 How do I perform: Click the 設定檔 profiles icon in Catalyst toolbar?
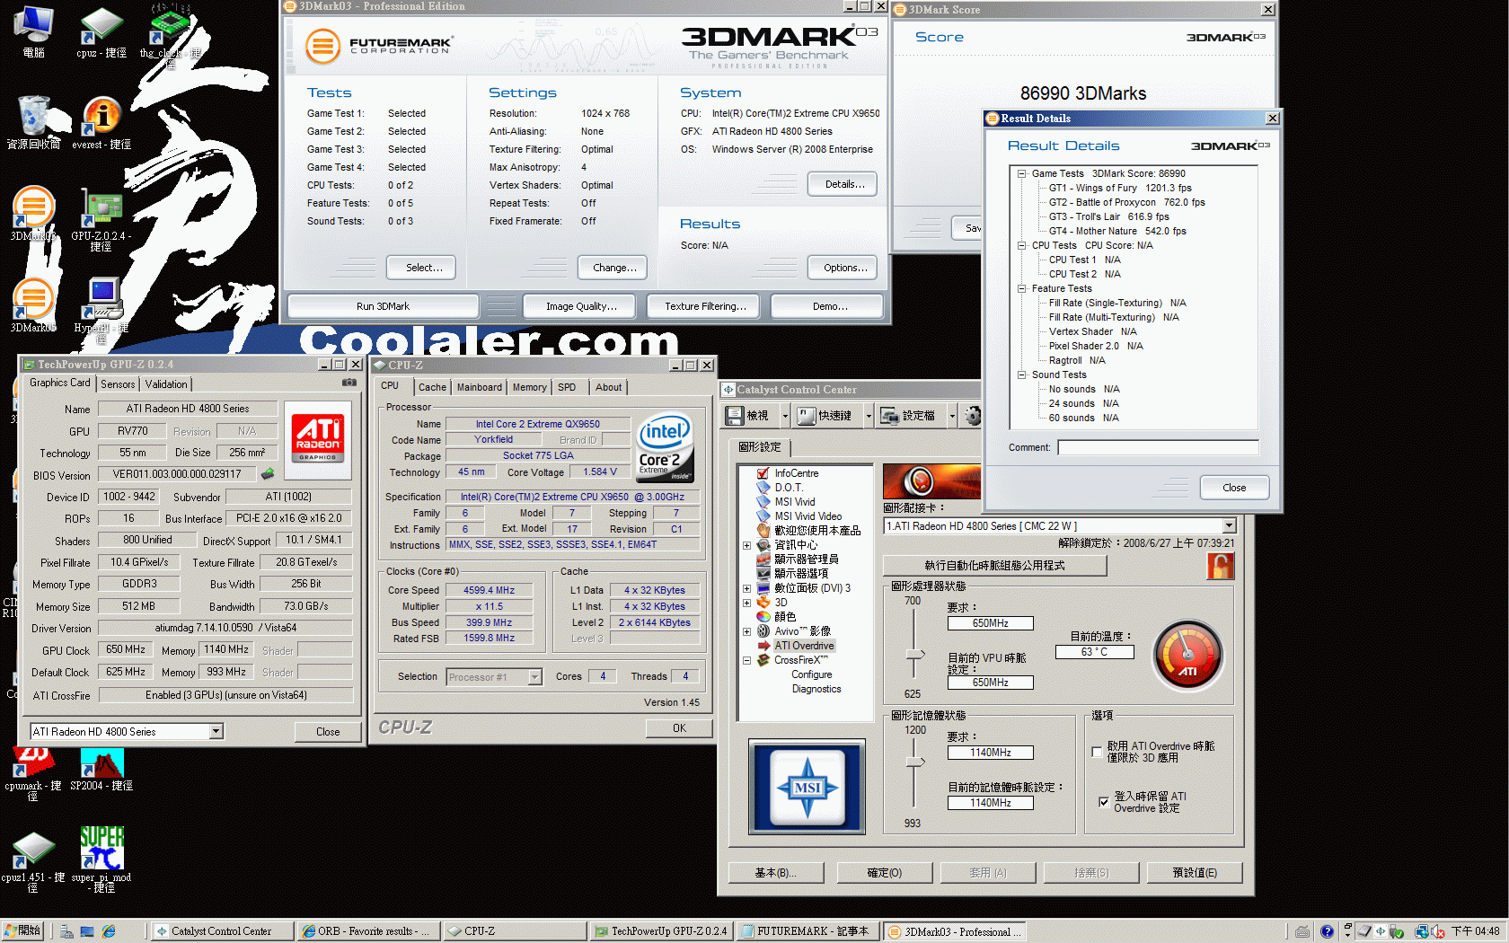[x=890, y=415]
